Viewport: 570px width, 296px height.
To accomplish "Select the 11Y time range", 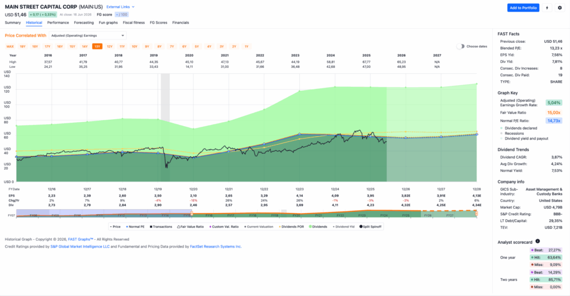I will point(122,47).
